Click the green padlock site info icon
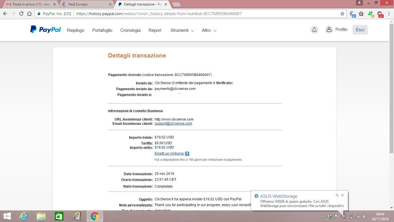This screenshot has width=394, height=222. 39,14
